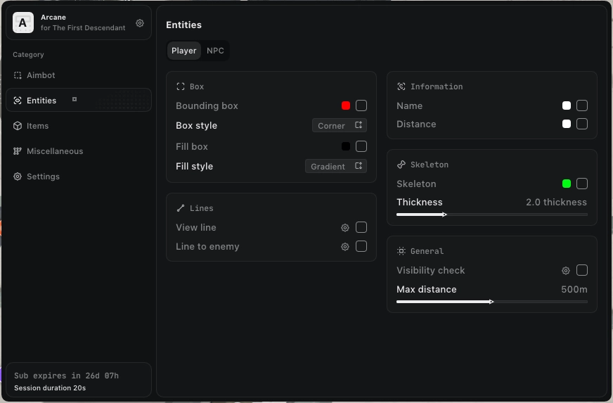Click the Arcane title text

(53, 17)
